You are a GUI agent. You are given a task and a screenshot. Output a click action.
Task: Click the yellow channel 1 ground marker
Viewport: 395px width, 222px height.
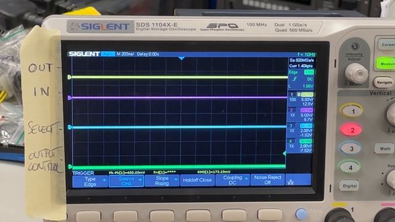click(x=70, y=77)
